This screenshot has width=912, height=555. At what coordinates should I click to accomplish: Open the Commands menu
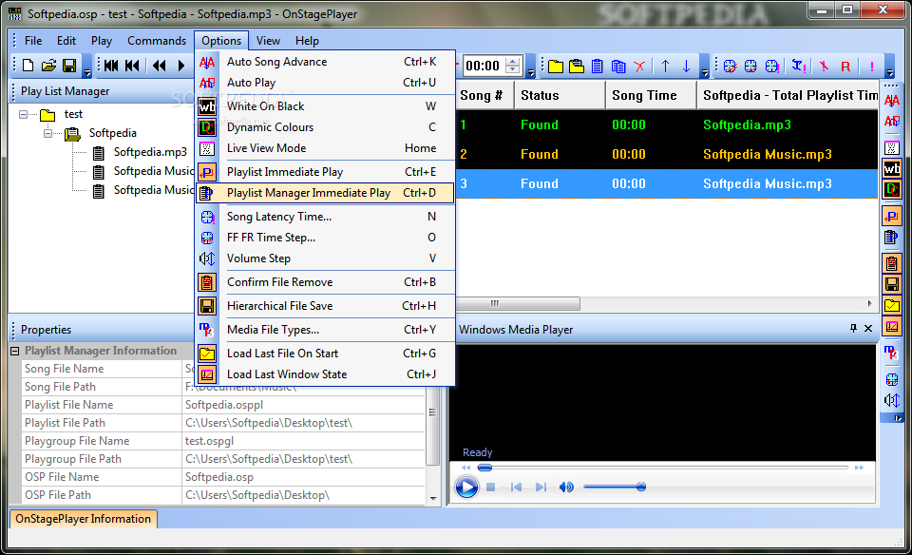point(157,41)
